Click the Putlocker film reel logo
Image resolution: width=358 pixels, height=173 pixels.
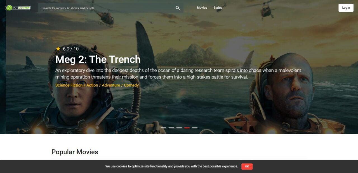tap(18, 8)
